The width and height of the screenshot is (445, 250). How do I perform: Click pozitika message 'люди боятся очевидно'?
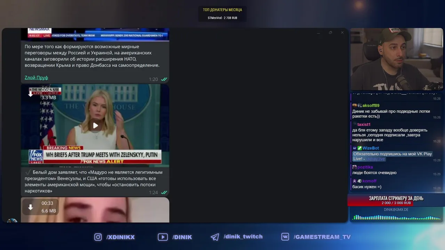[374, 173]
